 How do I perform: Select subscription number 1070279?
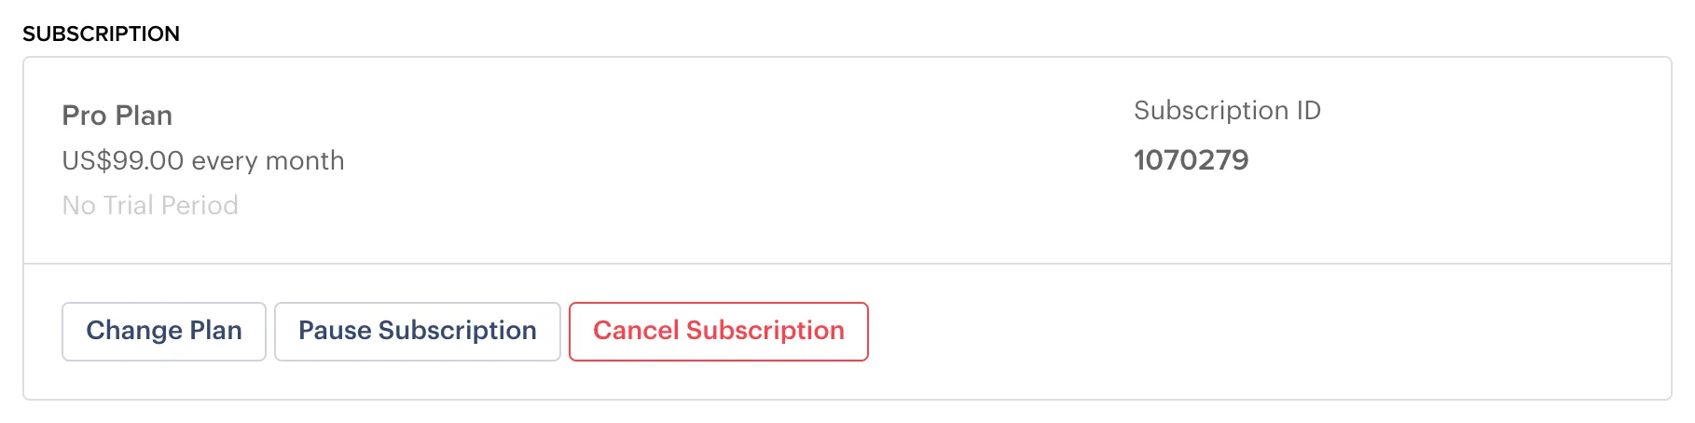(x=1191, y=159)
